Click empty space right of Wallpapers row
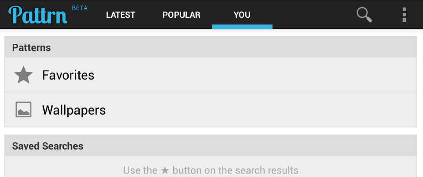This screenshot has width=423, height=177. (x=262, y=110)
